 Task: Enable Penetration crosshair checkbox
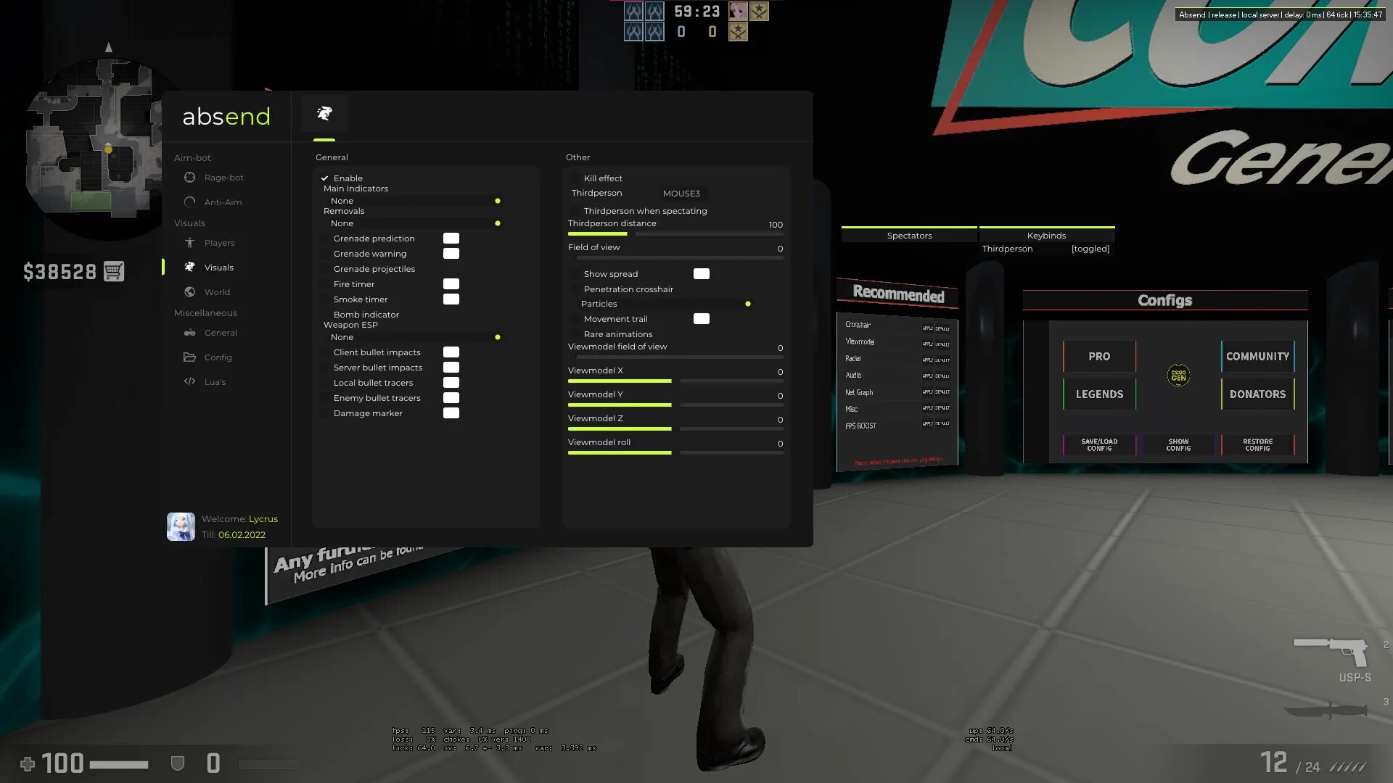[575, 289]
